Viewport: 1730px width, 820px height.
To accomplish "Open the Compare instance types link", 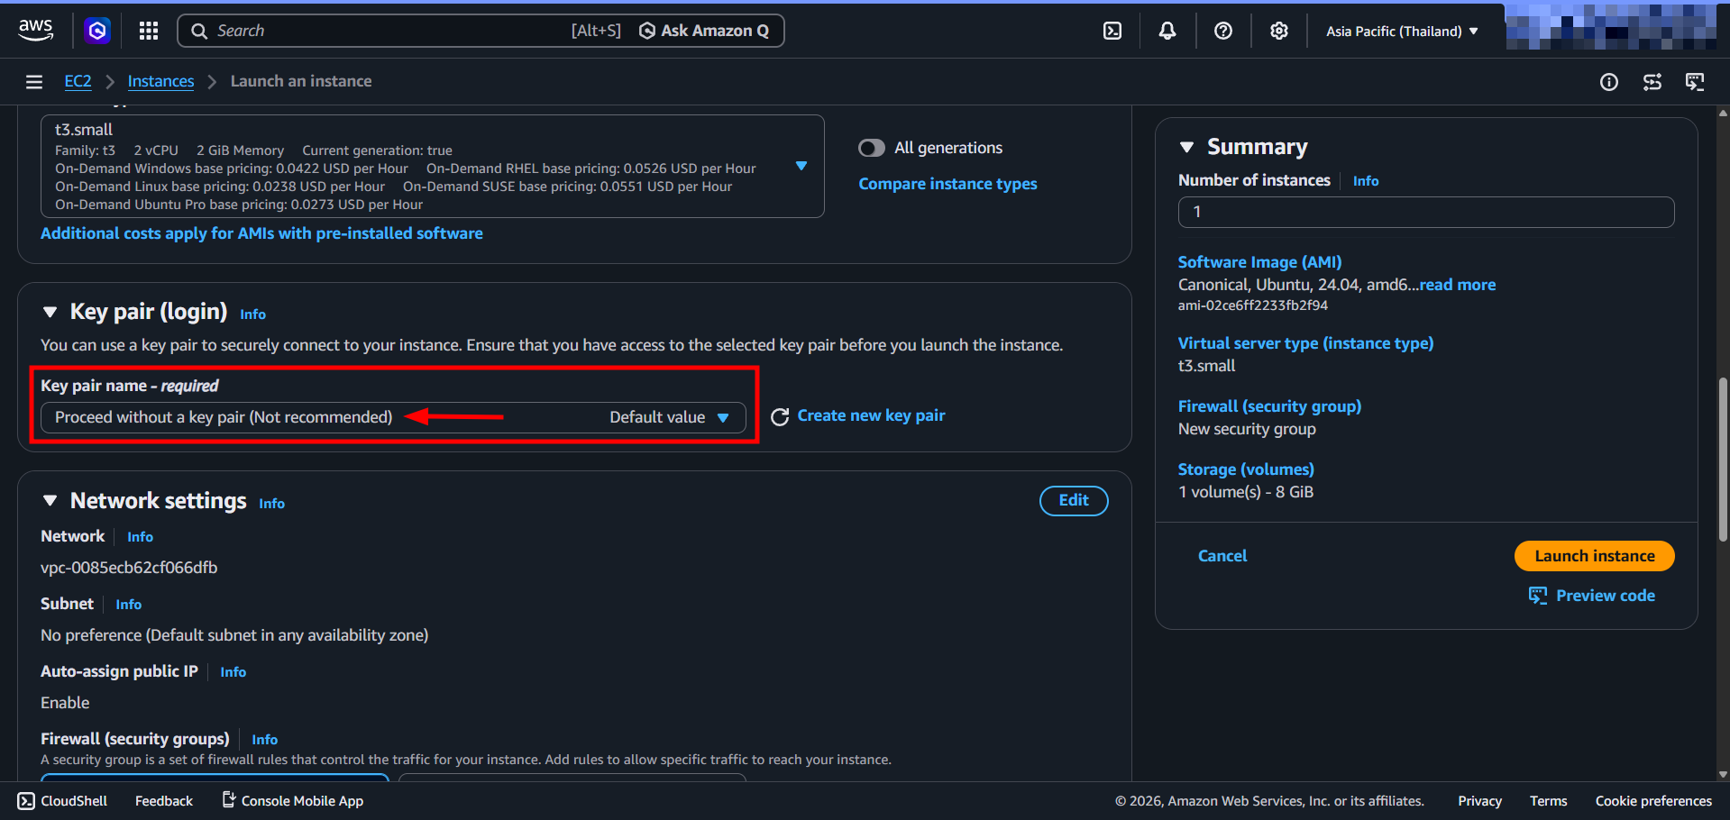I will 947,184.
